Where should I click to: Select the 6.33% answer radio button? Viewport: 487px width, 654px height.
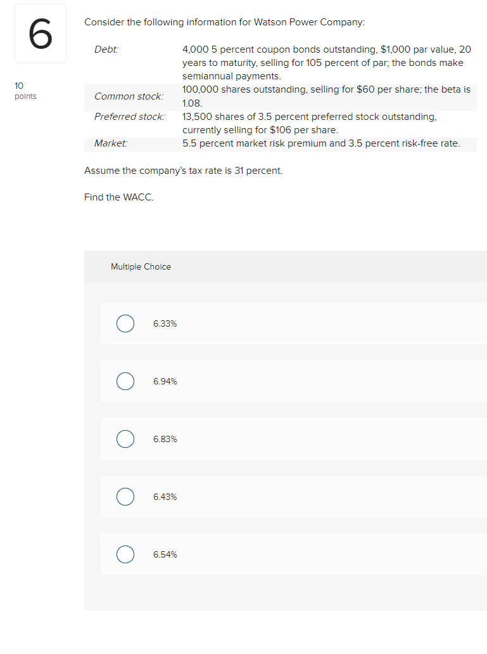(125, 324)
